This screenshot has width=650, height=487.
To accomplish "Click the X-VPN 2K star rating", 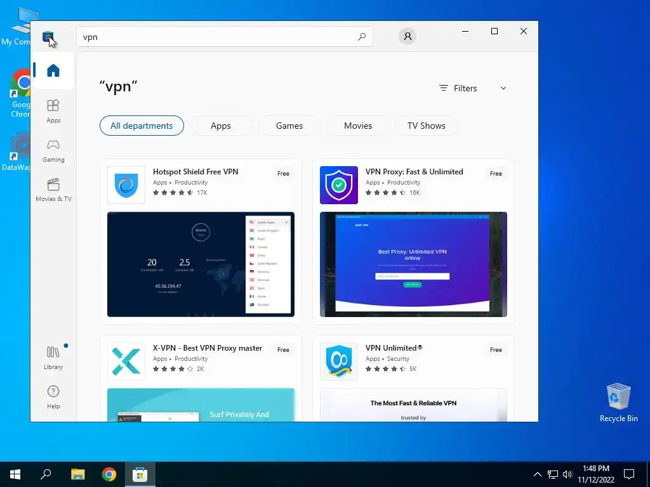I will pyautogui.click(x=178, y=369).
